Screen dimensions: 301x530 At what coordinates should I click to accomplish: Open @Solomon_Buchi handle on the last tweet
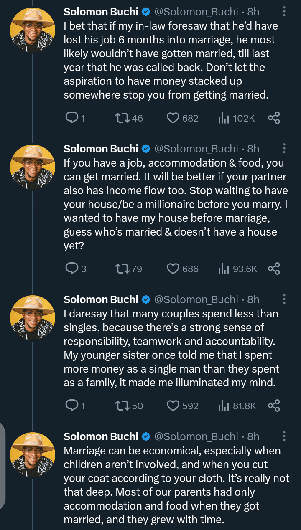(196, 436)
